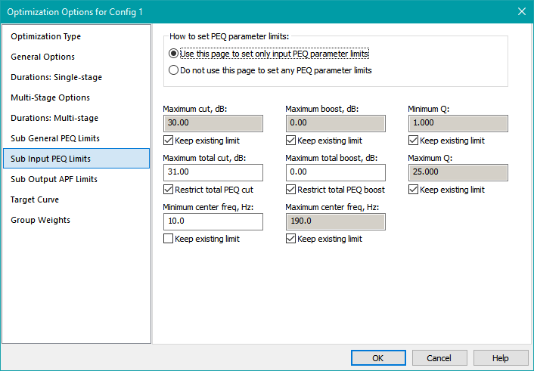The width and height of the screenshot is (534, 371).
Task: Click the 'Maximum total boost, dB:' label
Action: coord(331,158)
